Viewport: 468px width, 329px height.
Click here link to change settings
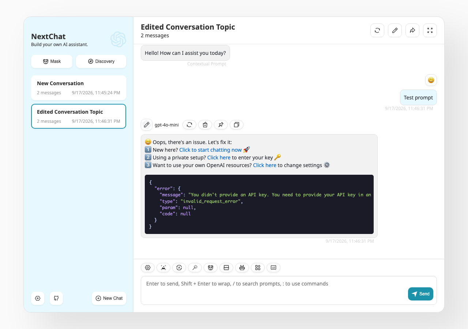265,165
